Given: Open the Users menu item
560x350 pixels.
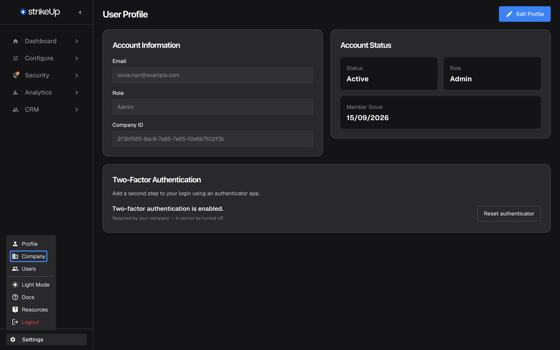Looking at the screenshot, I should click(31, 269).
